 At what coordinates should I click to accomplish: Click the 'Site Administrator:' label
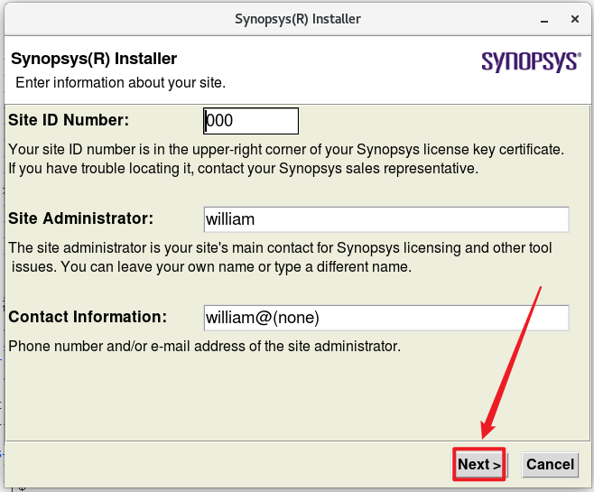pyautogui.click(x=80, y=218)
